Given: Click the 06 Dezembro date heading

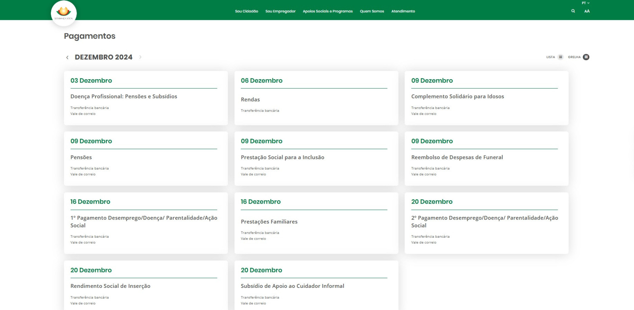Looking at the screenshot, I should coord(262,81).
